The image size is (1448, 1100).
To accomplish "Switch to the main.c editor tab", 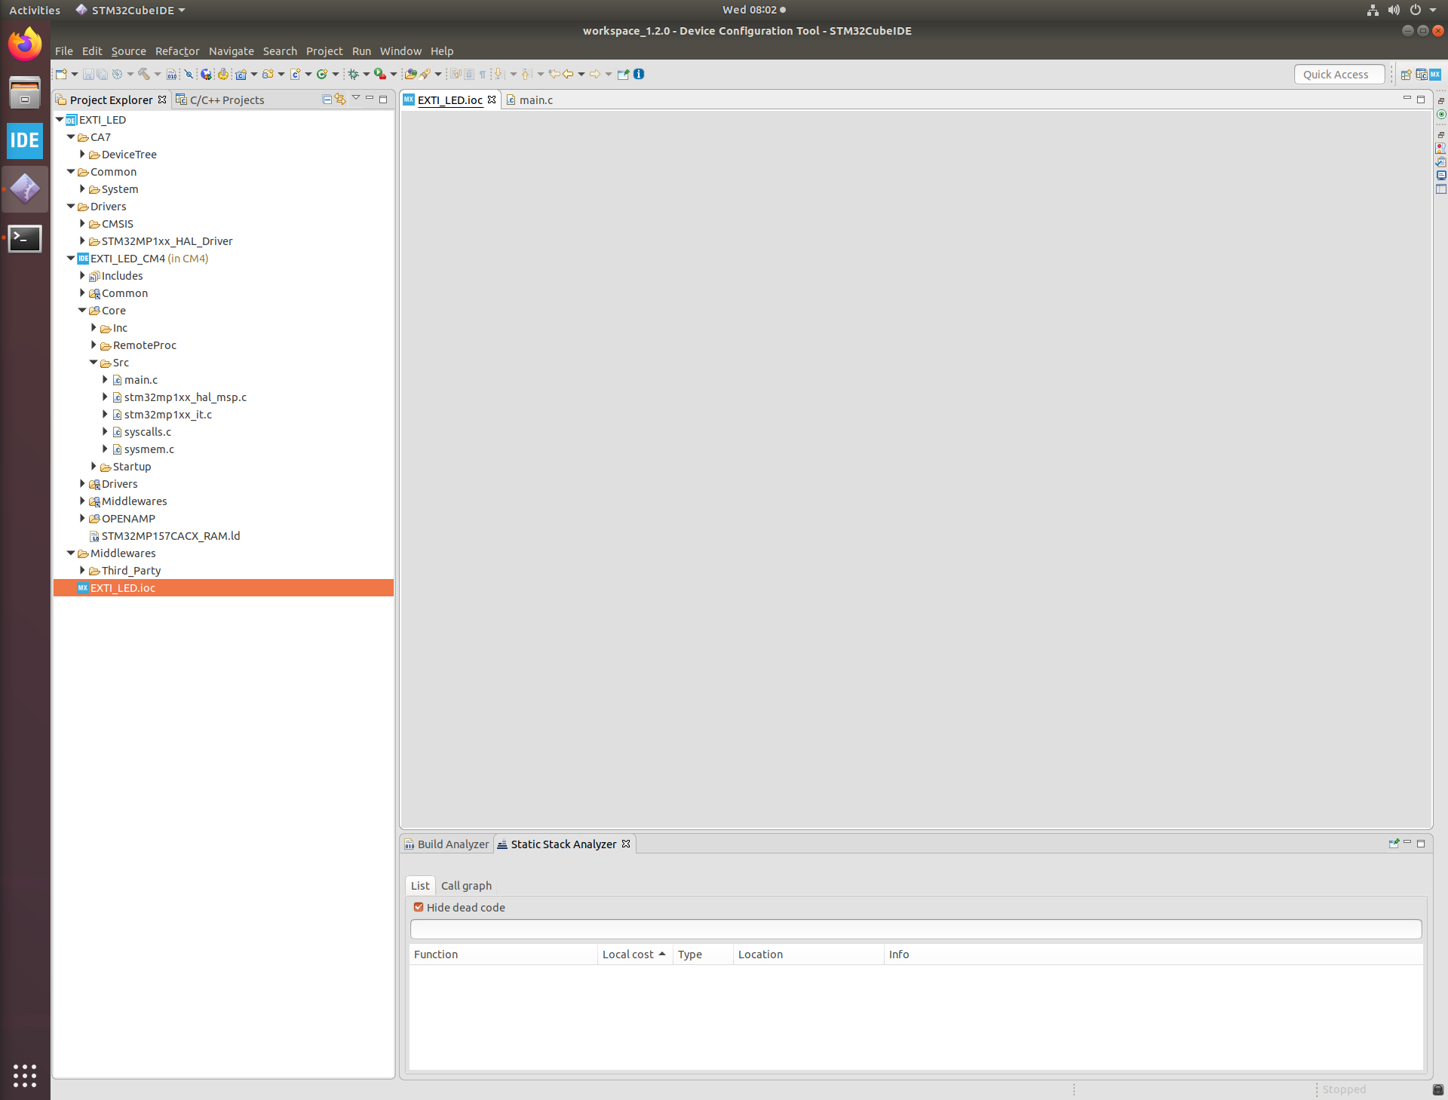I will pos(529,100).
